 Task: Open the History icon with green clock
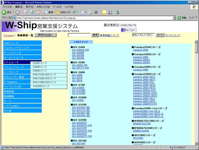click(75, 12)
